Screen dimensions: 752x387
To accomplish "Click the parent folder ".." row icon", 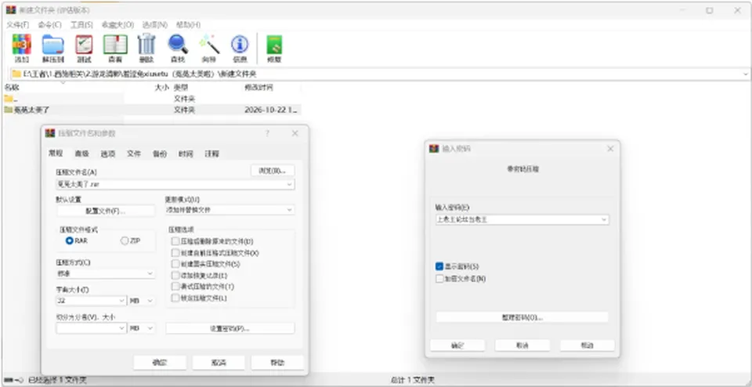I will [9, 99].
